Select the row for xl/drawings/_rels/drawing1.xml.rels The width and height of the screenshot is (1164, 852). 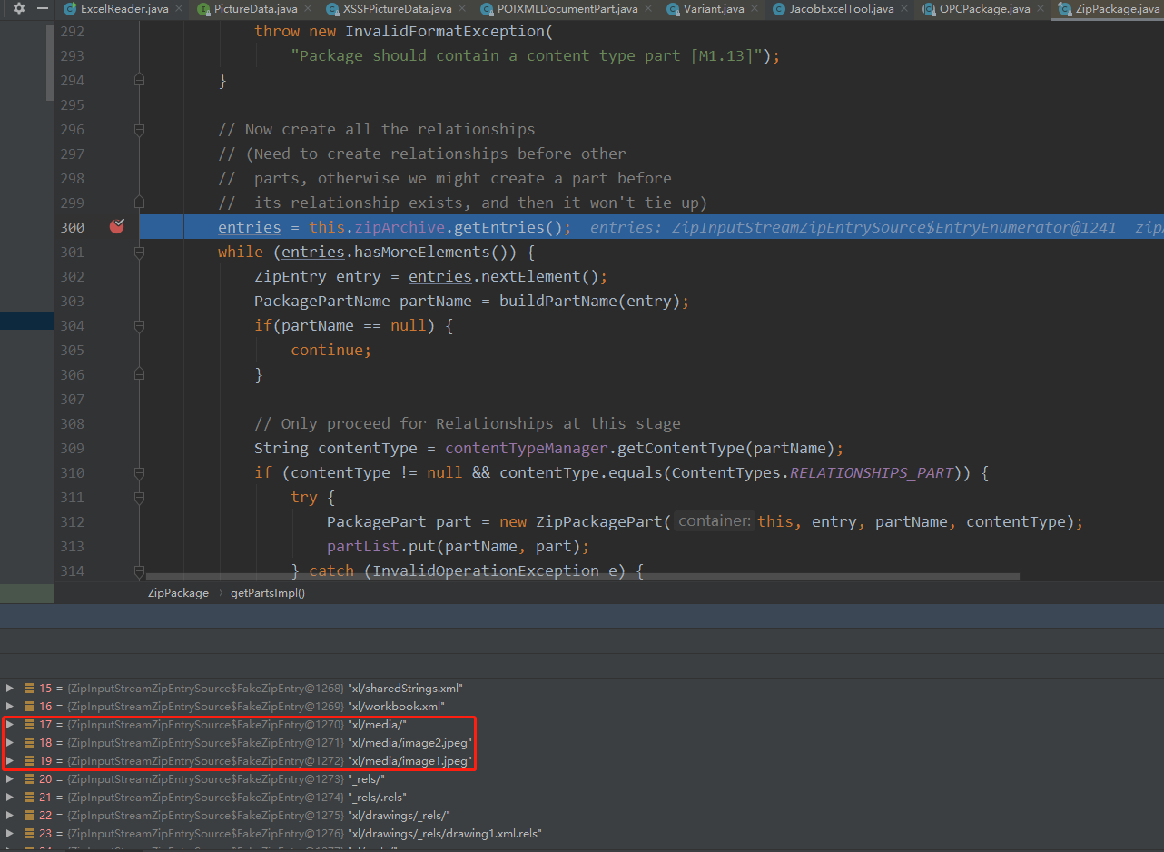pyautogui.click(x=582, y=834)
